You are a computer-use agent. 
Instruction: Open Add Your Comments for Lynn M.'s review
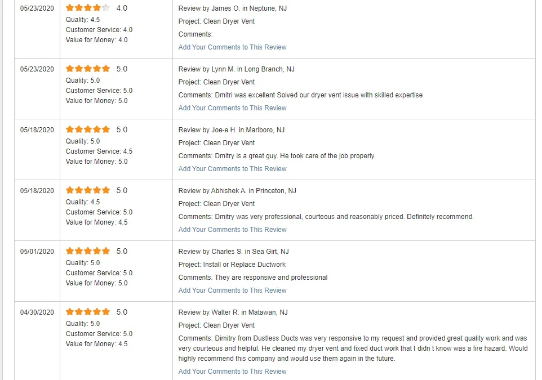(x=232, y=108)
